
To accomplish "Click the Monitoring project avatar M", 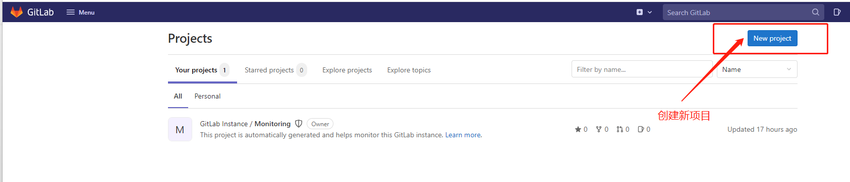I will 180,129.
